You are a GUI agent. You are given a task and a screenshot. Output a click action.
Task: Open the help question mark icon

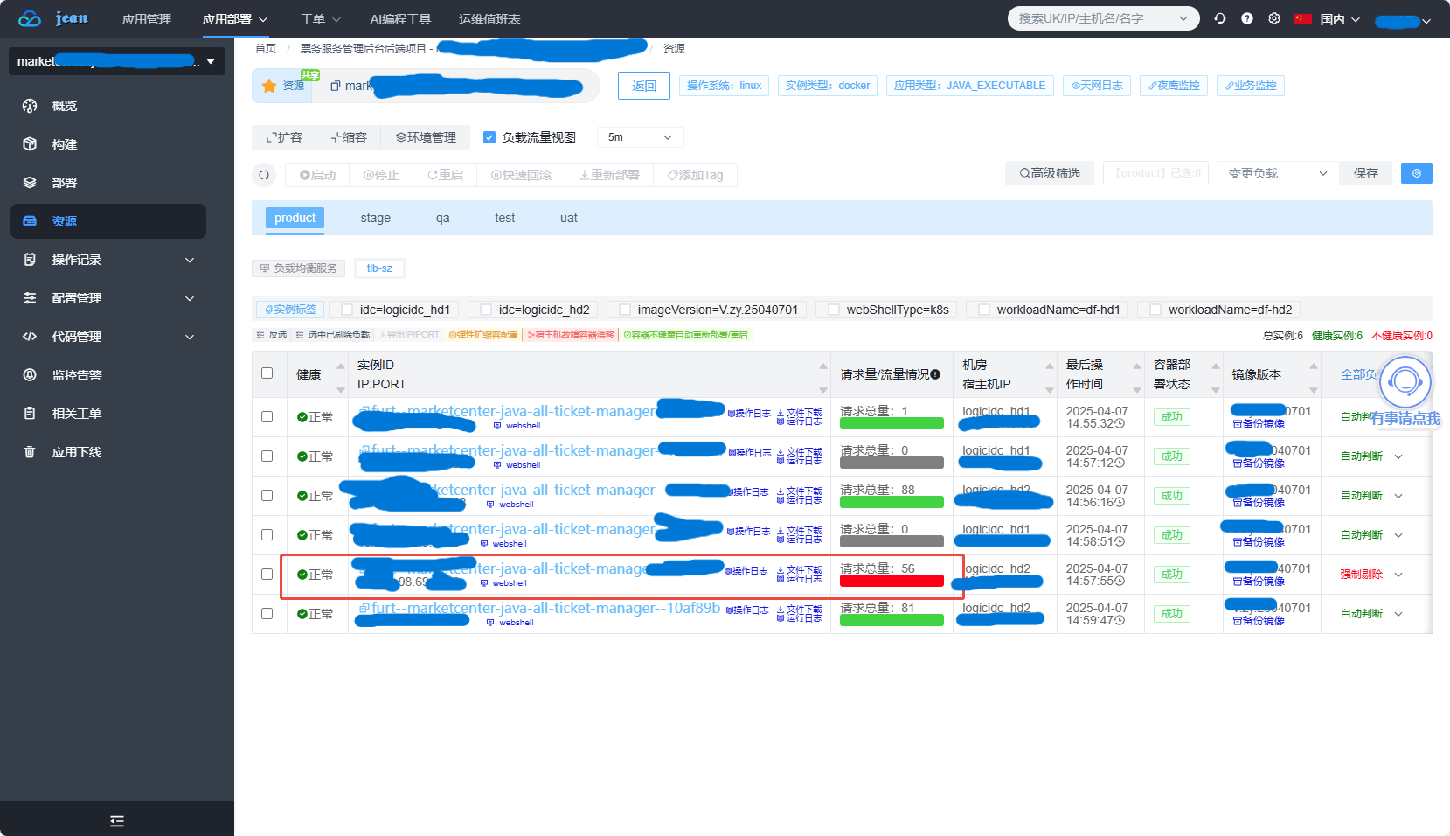tap(1247, 18)
